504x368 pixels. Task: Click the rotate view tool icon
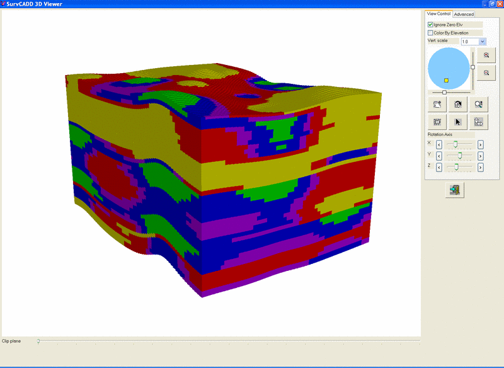click(x=457, y=104)
